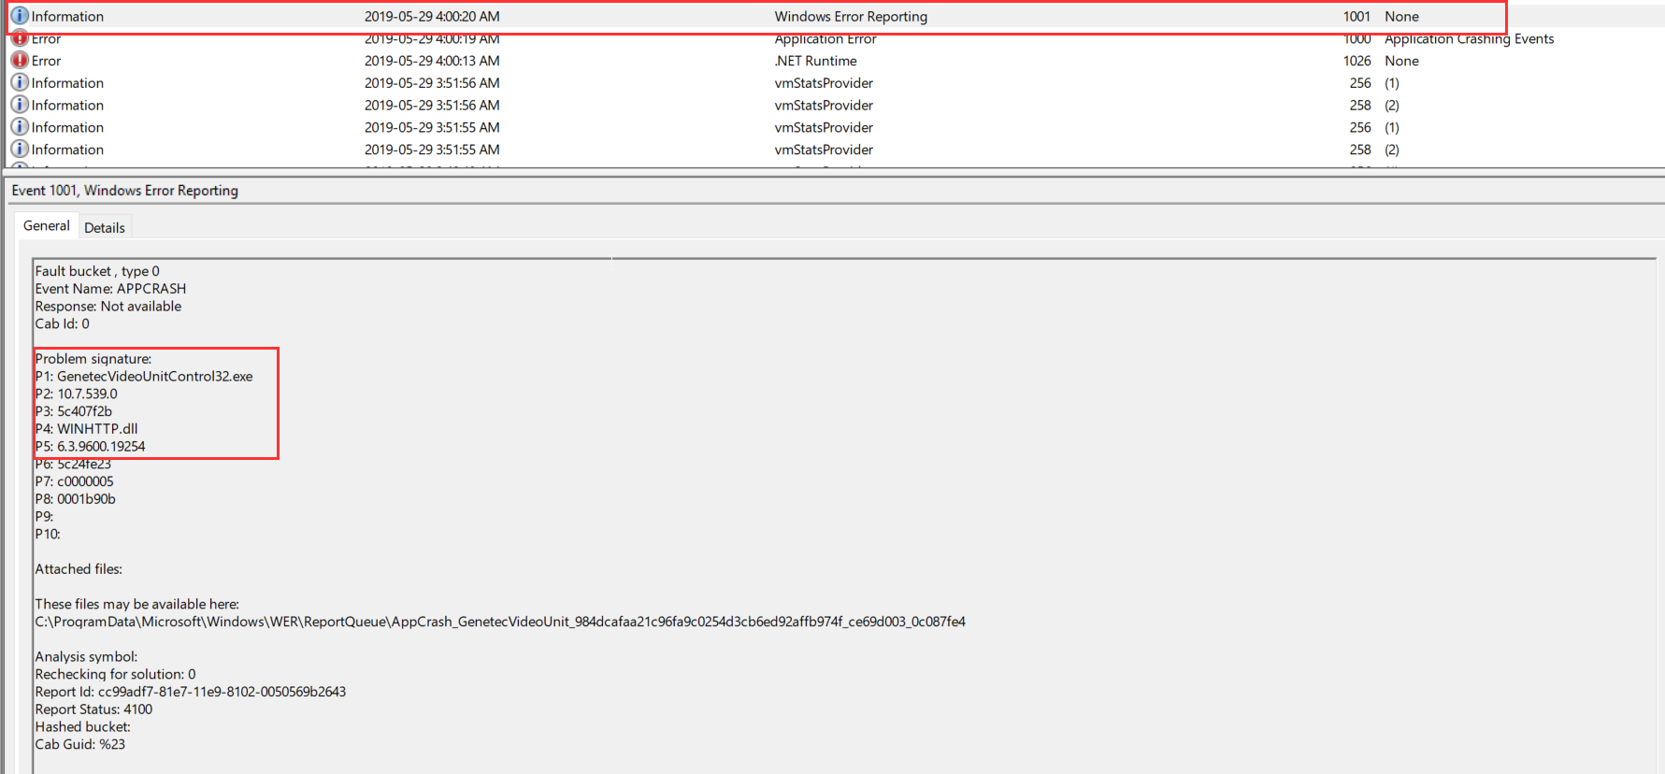
Task: Click the 'Event 1001, Windows Error Reporting' header
Action: pos(125,191)
